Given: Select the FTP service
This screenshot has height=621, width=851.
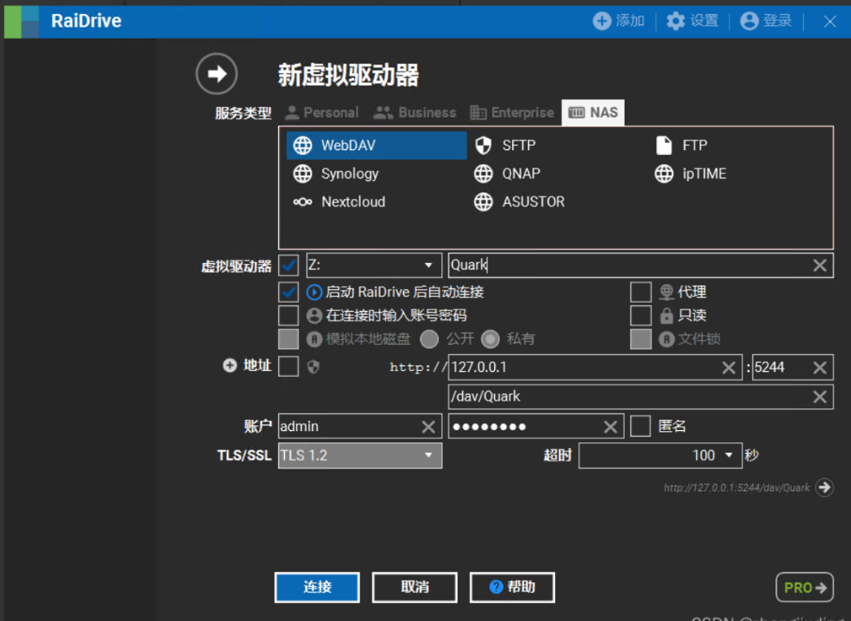Looking at the screenshot, I should [x=681, y=145].
